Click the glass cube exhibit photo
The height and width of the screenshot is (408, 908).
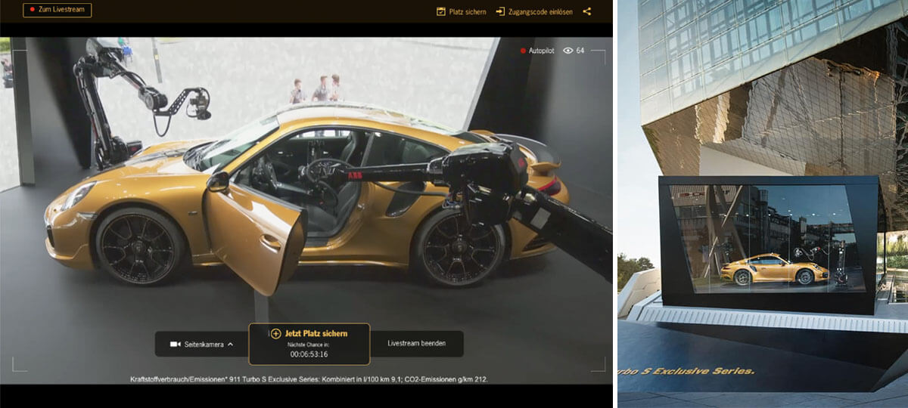(x=763, y=204)
